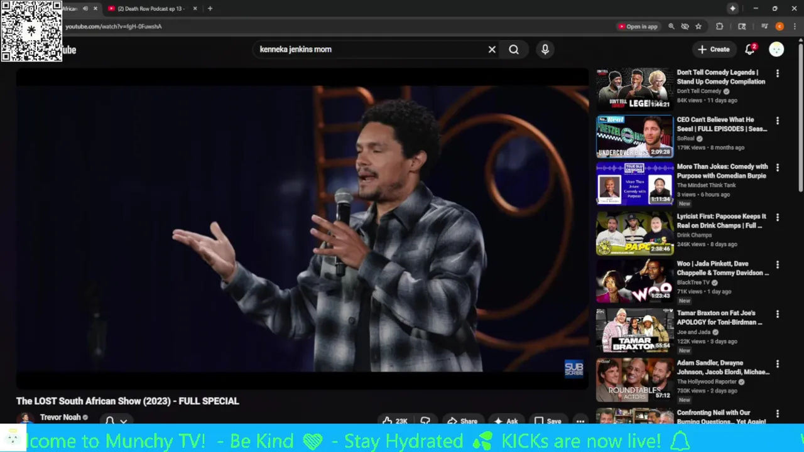Expand the notification chevron beside the bell
804x452 pixels.
[124, 421]
